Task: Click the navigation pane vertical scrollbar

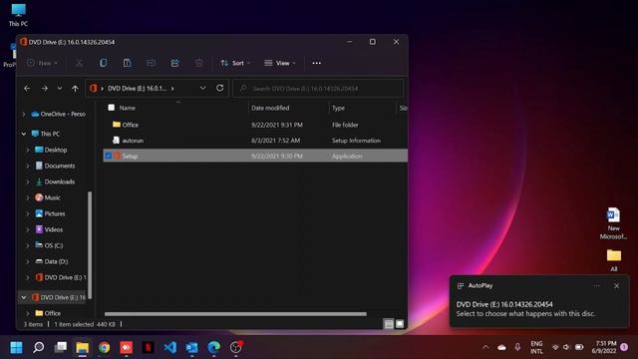Action: pos(90,244)
